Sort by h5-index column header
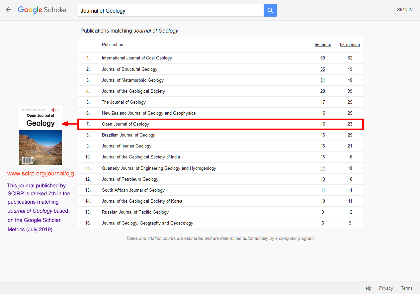420x294 pixels. [x=323, y=45]
